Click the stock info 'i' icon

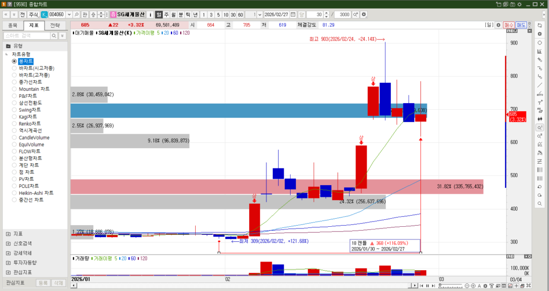(x=150, y=14)
